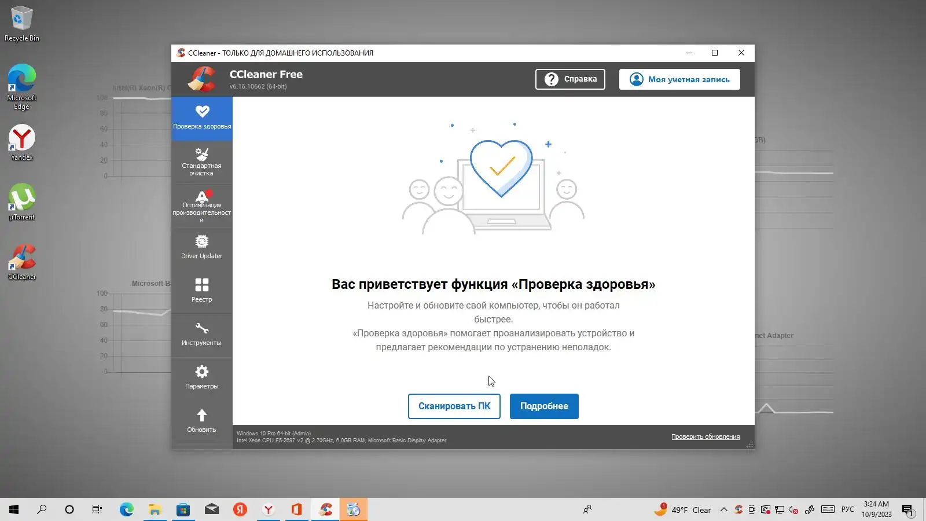Switch the РУС input language
This screenshot has width=926, height=521.
pos(848,510)
